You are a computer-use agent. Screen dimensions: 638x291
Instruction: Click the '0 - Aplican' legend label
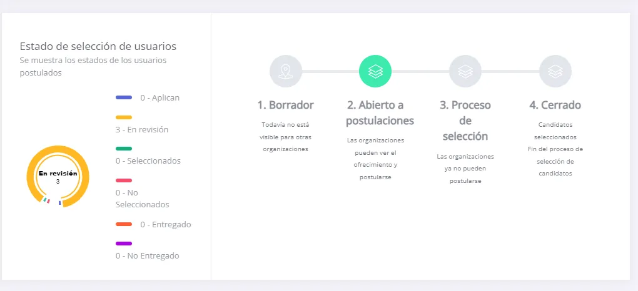(159, 98)
